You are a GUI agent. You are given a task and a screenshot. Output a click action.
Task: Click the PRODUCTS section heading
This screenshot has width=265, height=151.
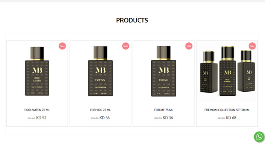[x=132, y=20]
